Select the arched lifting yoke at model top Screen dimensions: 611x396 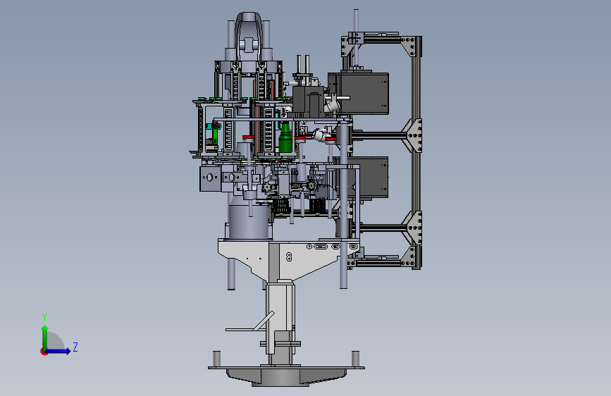click(249, 36)
